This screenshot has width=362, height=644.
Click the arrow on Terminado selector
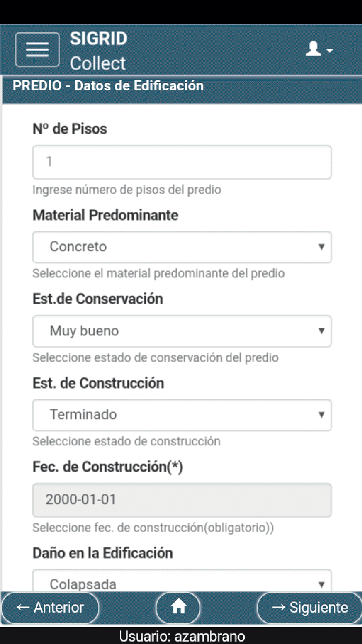(x=321, y=415)
